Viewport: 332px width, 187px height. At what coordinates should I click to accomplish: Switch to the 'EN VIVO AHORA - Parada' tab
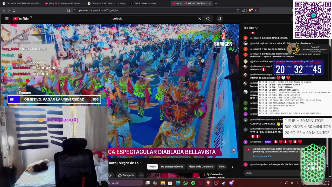64,3
